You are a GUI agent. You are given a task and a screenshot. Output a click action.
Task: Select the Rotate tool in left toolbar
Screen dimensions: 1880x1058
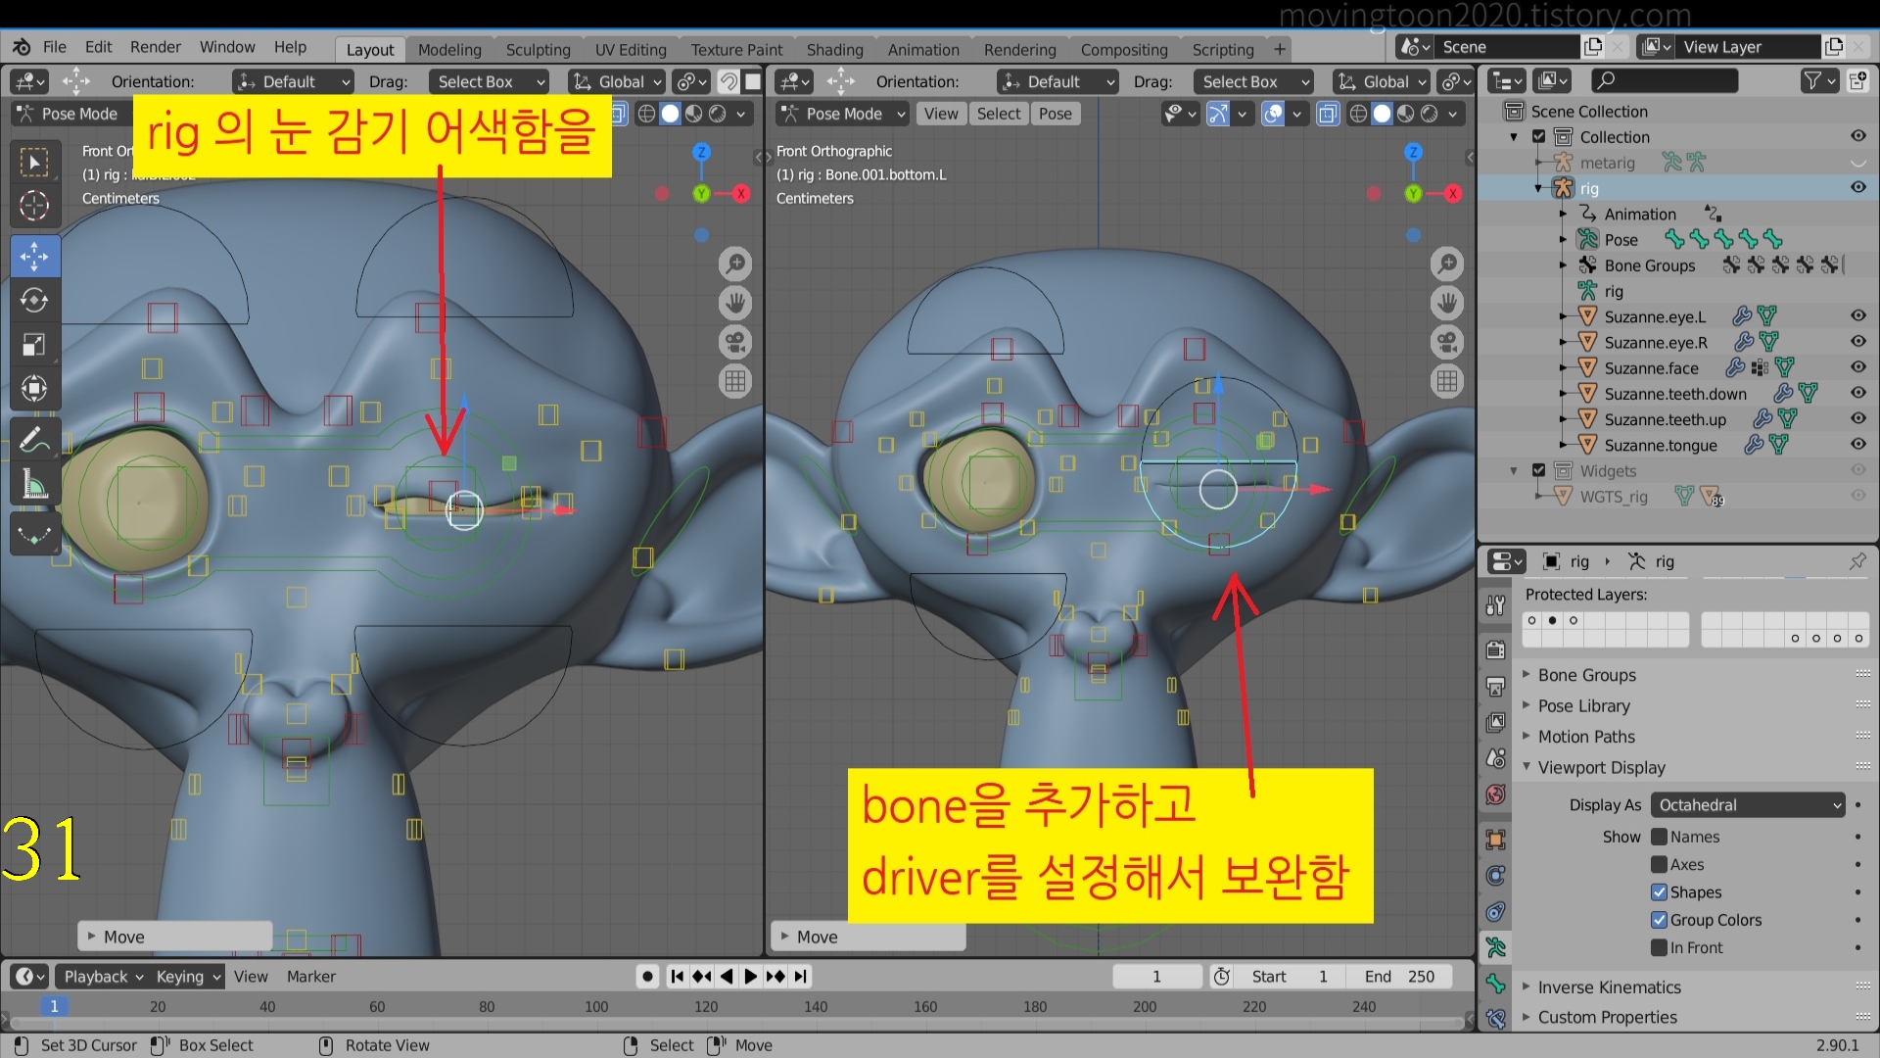pos(34,300)
